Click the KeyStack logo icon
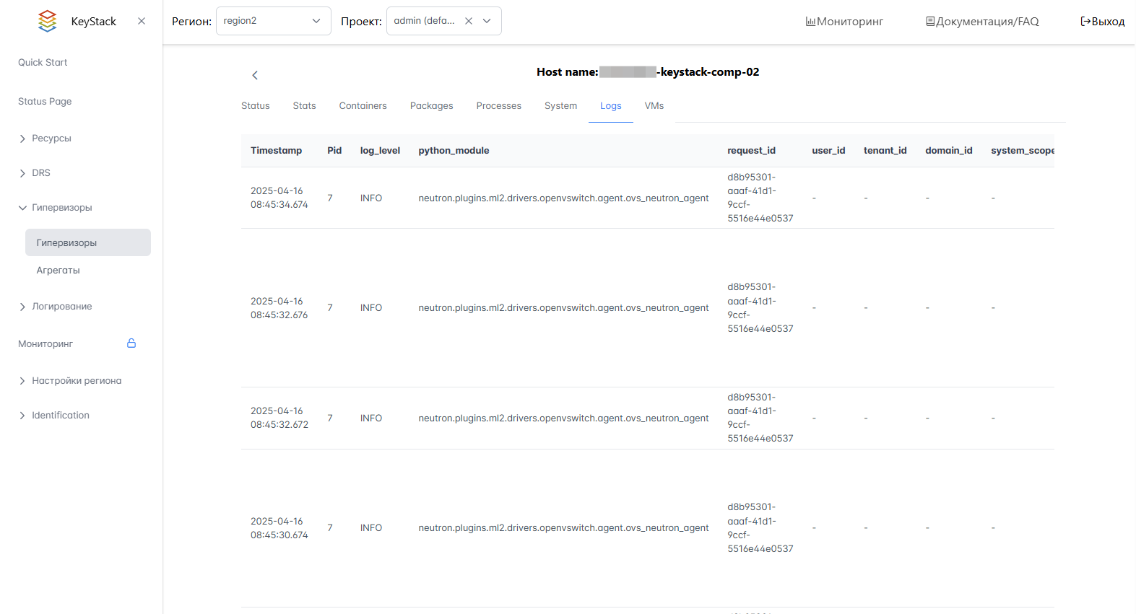The width and height of the screenshot is (1136, 614). [x=48, y=21]
